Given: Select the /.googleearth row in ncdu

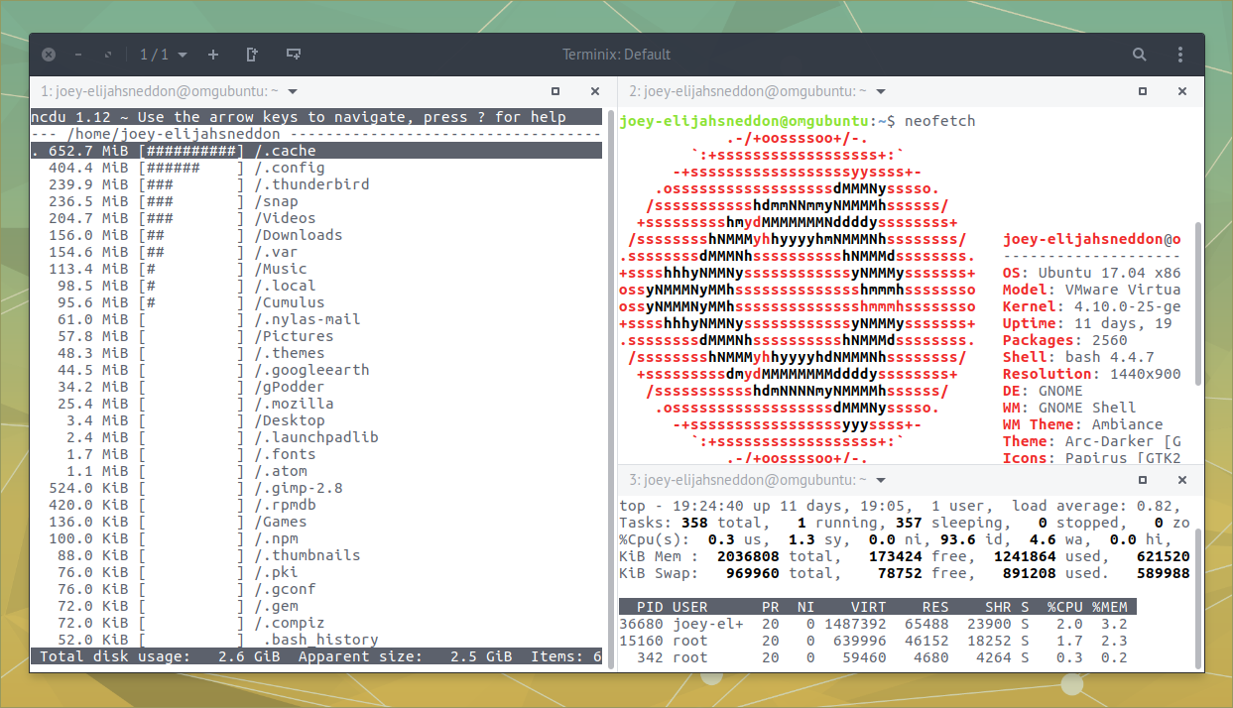Looking at the screenshot, I should (x=316, y=370).
